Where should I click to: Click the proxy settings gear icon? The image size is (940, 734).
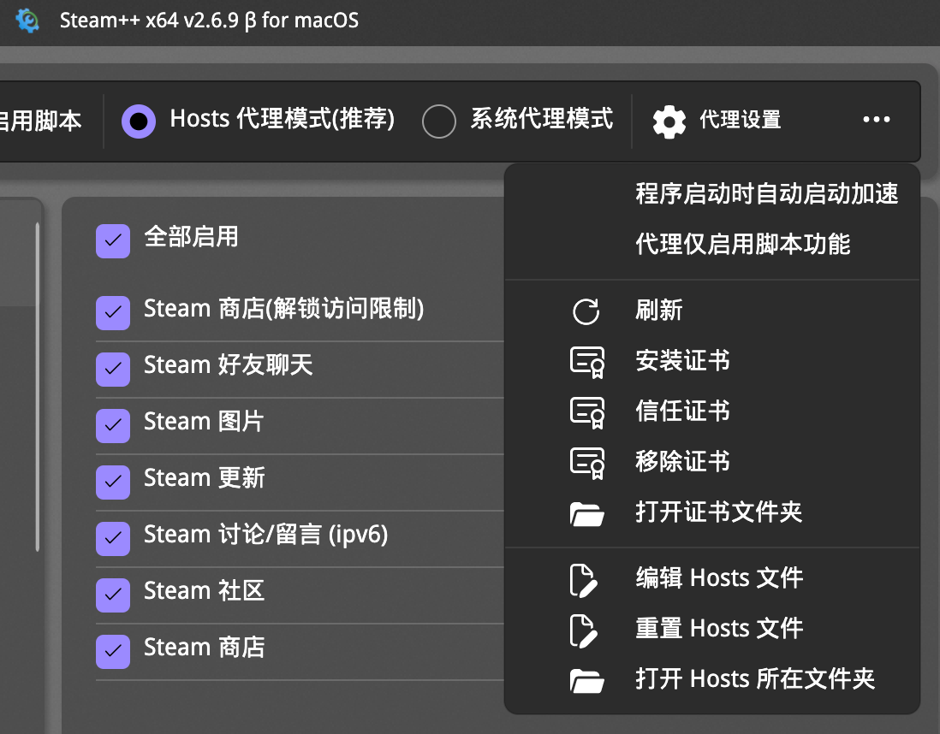669,121
